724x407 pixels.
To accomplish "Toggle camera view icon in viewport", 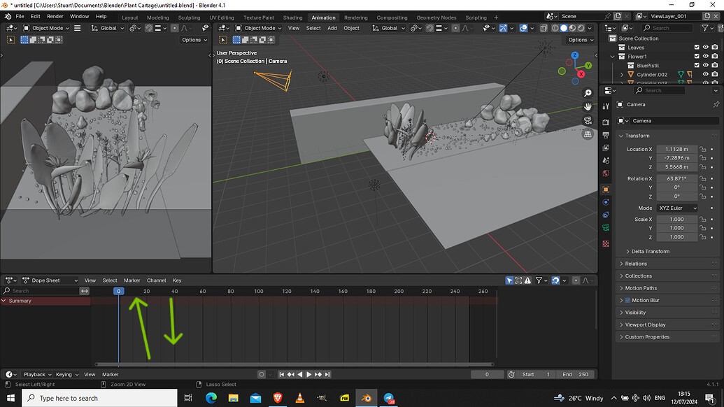I will [x=588, y=120].
